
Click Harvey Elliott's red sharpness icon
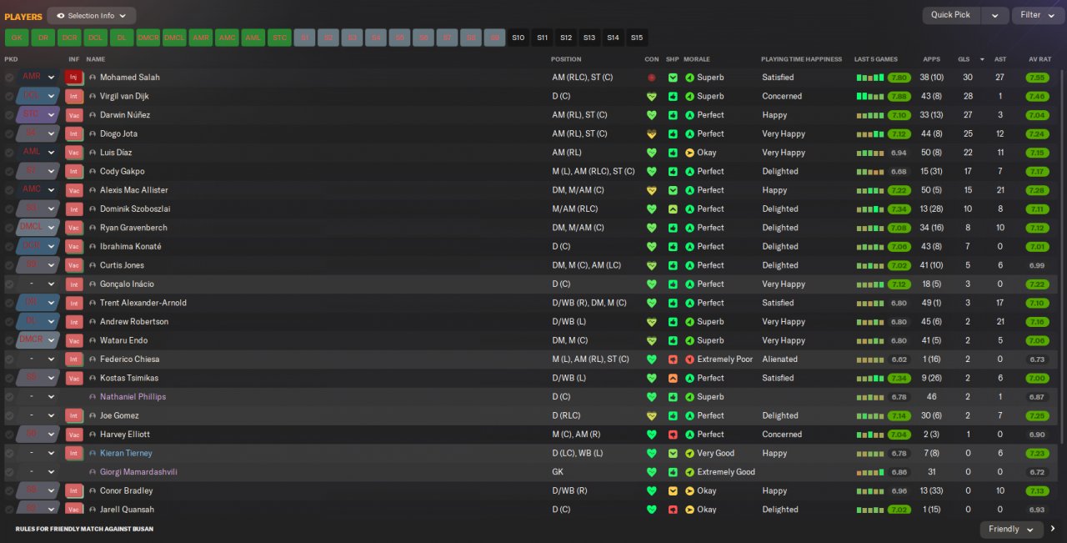click(x=673, y=435)
